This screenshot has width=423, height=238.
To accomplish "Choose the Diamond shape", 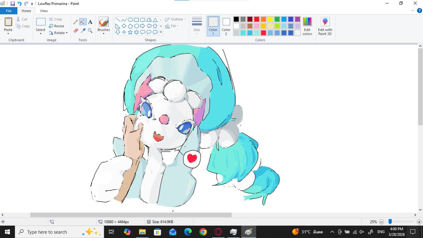I will (124, 26).
